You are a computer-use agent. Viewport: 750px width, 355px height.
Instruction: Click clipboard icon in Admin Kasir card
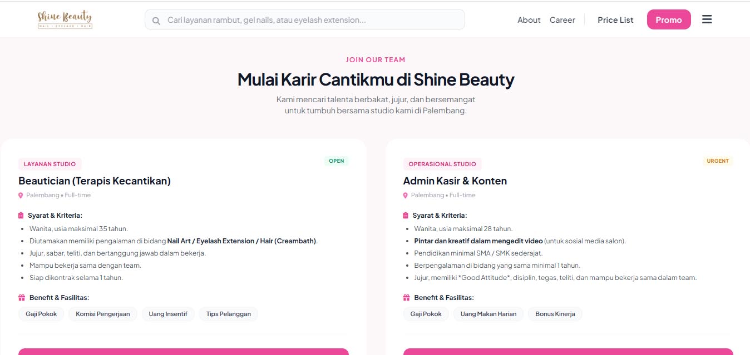(x=406, y=216)
